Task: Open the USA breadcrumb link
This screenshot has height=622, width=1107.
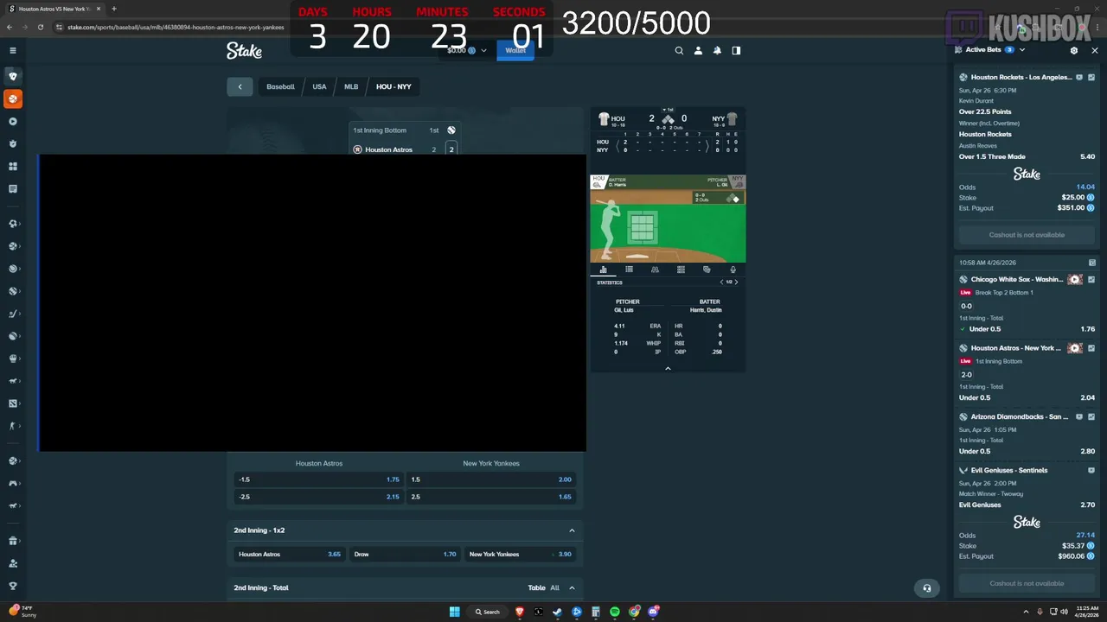Action: coord(319,86)
